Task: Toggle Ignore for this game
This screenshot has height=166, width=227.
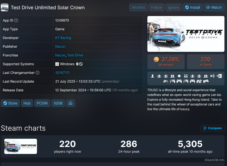Action: pos(173,7)
